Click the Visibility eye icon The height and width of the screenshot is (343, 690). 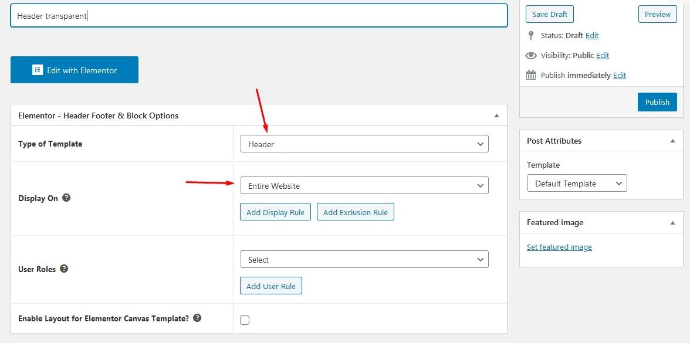(531, 56)
